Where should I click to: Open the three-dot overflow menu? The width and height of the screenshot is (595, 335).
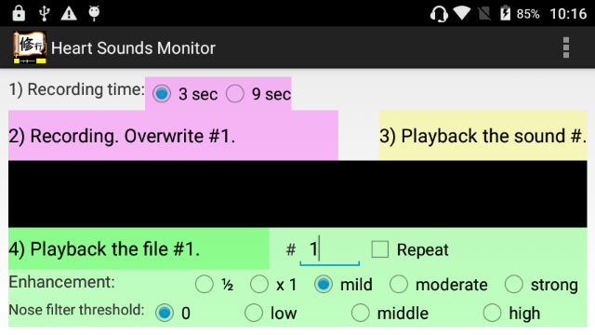tap(566, 47)
